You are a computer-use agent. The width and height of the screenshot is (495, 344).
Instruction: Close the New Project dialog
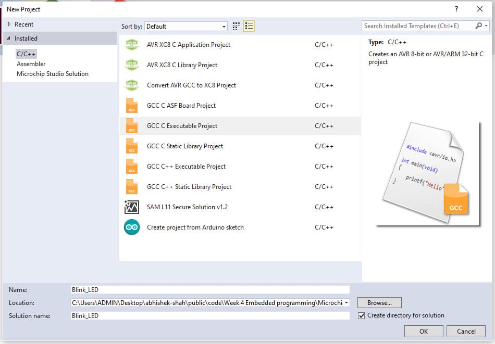(x=480, y=9)
